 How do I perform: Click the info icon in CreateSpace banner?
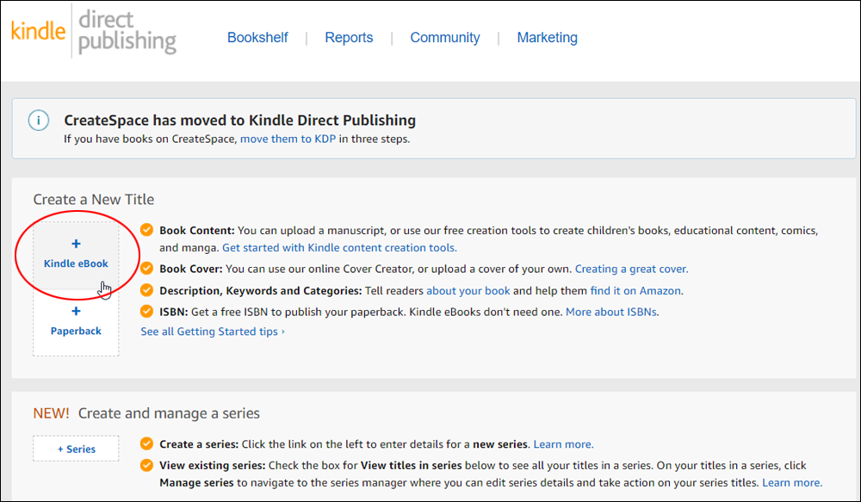[39, 121]
